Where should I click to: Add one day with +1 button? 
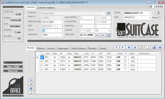[97, 35]
